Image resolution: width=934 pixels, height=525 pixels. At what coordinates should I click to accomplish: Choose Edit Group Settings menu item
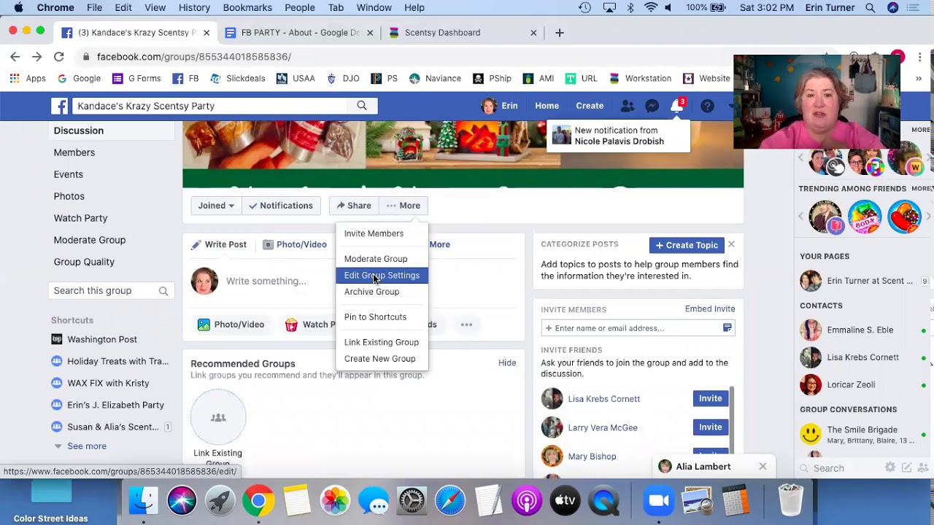coord(382,276)
